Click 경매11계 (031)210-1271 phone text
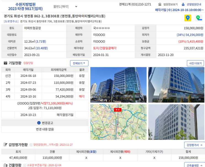 (x=135, y=4)
